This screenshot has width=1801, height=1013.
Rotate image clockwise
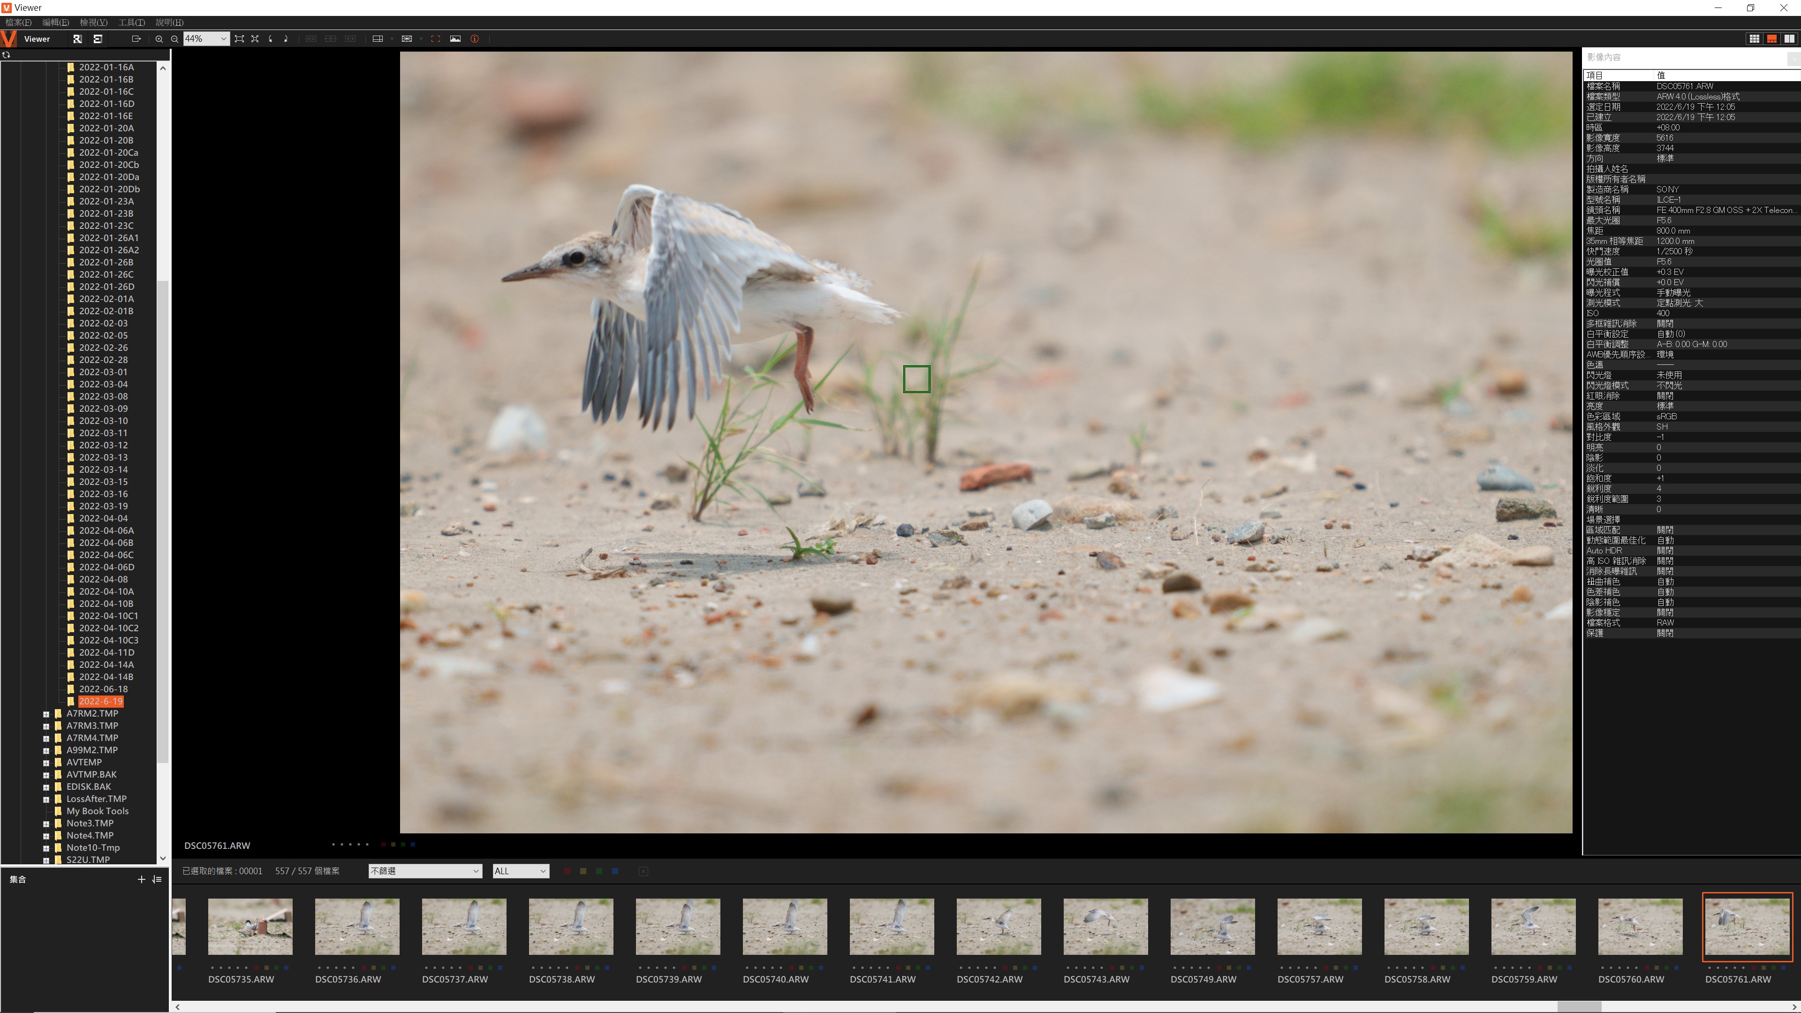click(x=286, y=38)
